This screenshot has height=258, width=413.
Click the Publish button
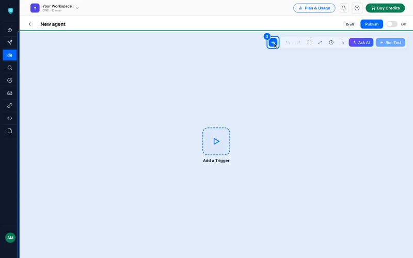pyautogui.click(x=372, y=24)
